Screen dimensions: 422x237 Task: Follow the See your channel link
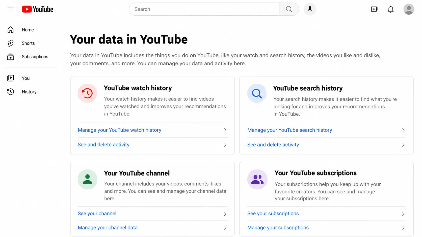(x=97, y=214)
